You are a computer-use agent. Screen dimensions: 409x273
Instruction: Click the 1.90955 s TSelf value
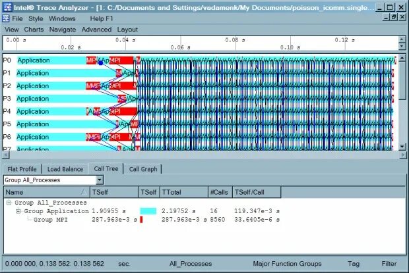click(x=108, y=211)
